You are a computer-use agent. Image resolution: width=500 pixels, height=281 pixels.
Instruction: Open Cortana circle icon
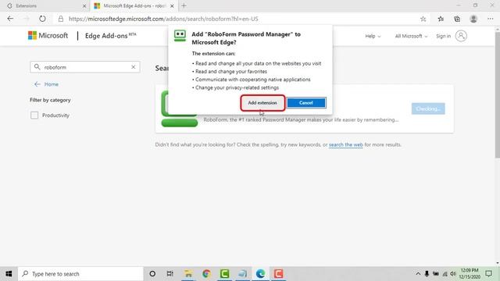pos(152,274)
